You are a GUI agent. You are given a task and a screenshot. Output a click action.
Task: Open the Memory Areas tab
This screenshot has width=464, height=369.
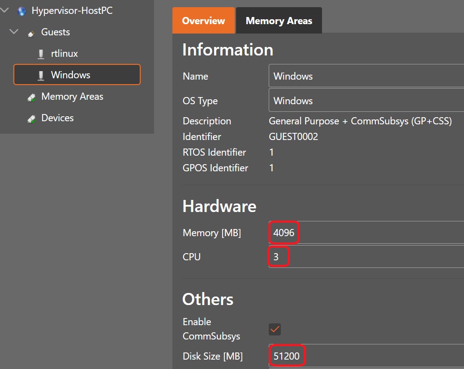coord(279,21)
